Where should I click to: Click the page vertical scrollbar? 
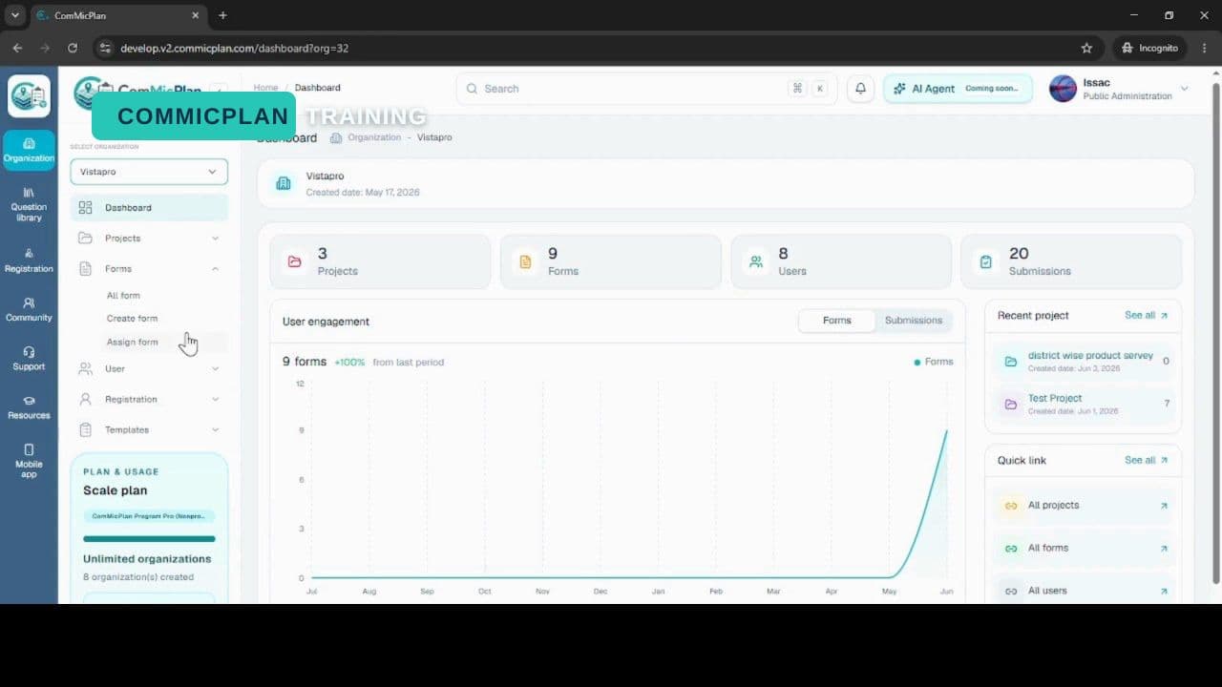[1215, 334]
